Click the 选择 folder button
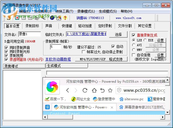The width and height of the screenshot is (173, 128). tap(118, 35)
